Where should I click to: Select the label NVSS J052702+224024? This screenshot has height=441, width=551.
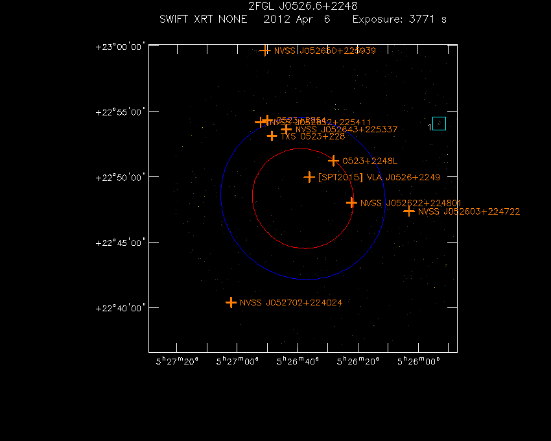coord(291,303)
